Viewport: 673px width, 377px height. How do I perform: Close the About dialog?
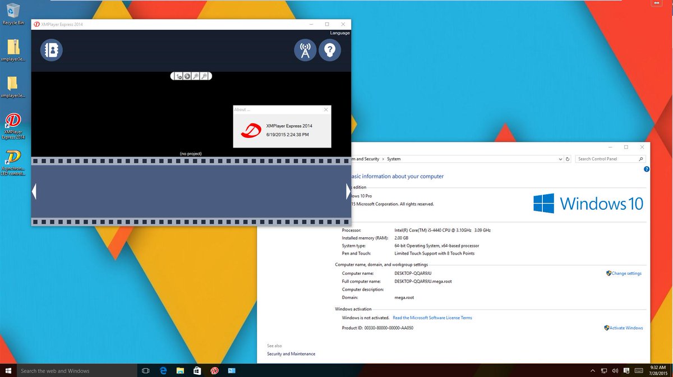click(x=326, y=109)
